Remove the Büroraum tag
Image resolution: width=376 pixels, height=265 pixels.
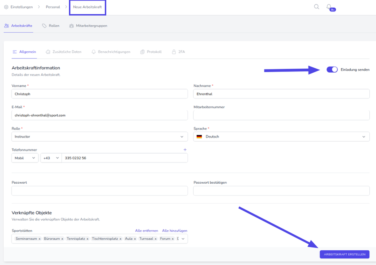point(62,239)
